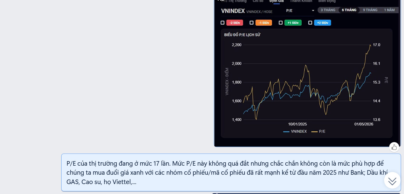Select the blue +2 StDv badge
The width and height of the screenshot is (404, 194).
[322, 23]
